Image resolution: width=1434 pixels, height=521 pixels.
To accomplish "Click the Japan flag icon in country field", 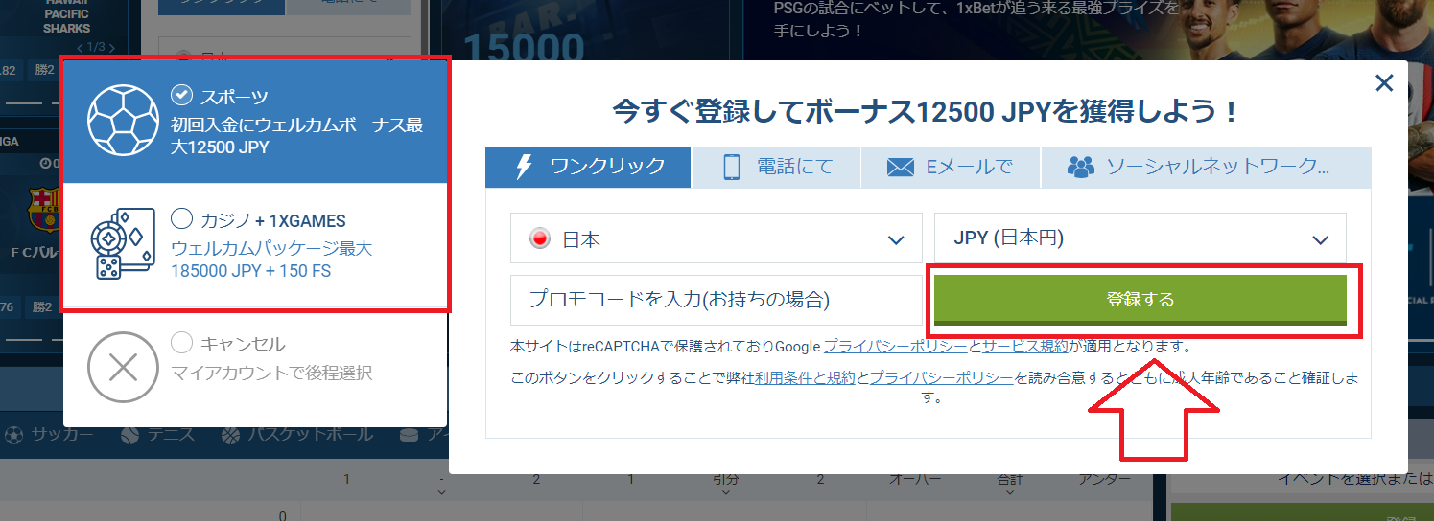I will 539,239.
